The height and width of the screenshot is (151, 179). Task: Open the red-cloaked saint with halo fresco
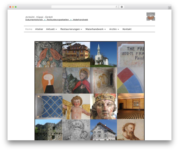pyautogui.click(x=76, y=80)
